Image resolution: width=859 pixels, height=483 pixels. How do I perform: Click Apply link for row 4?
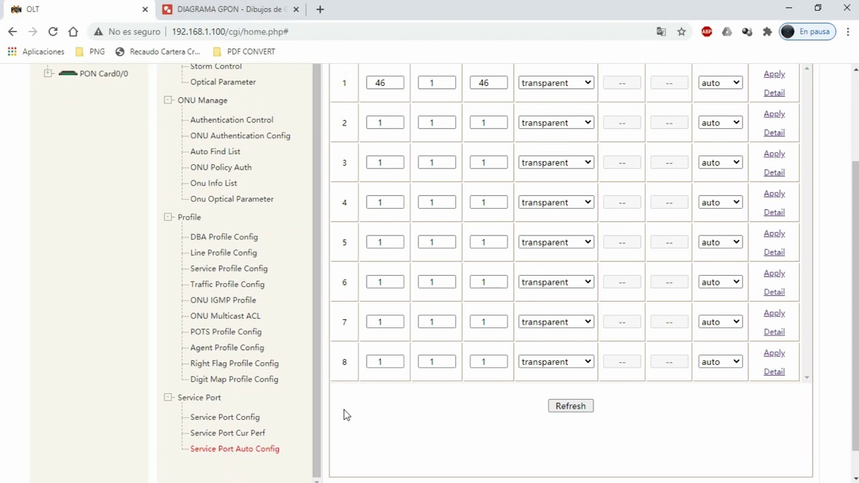(774, 193)
